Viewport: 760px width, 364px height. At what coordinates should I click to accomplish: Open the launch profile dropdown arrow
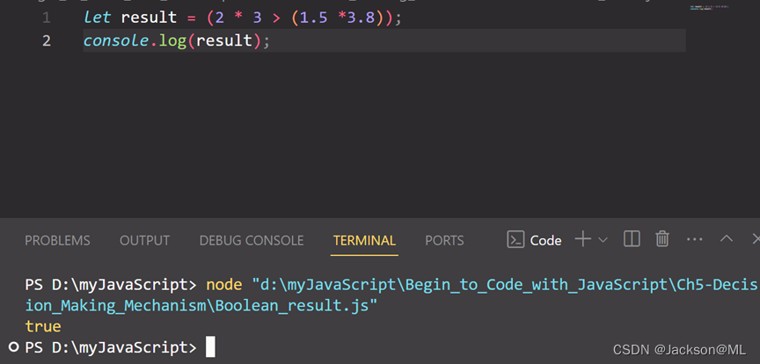point(603,240)
